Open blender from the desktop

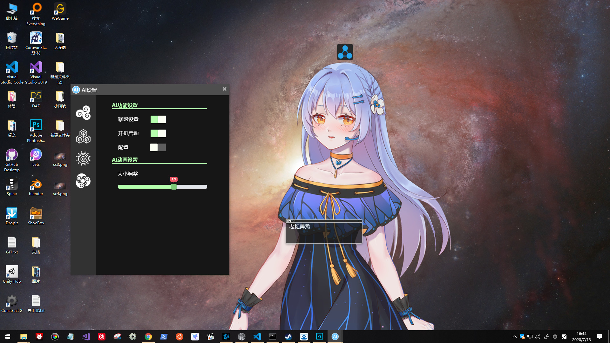[x=36, y=185]
